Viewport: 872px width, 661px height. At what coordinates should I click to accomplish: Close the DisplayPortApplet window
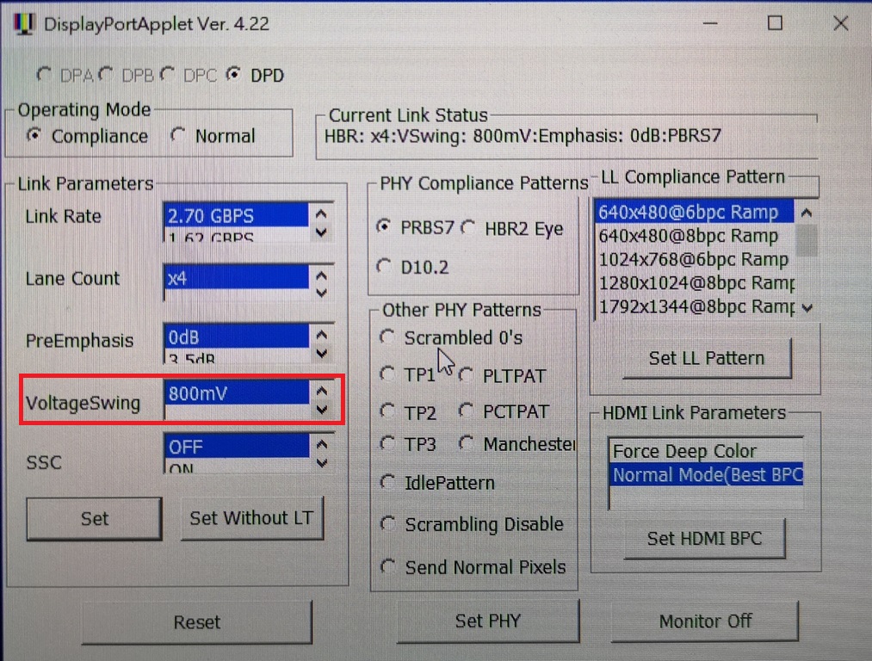[840, 23]
